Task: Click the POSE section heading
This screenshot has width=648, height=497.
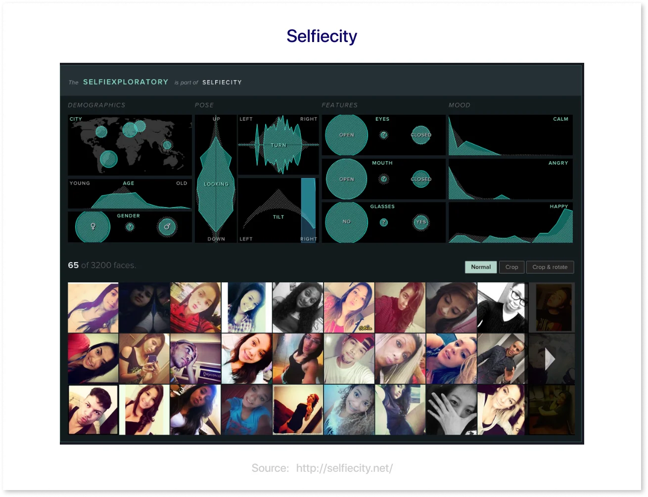Action: (204, 105)
